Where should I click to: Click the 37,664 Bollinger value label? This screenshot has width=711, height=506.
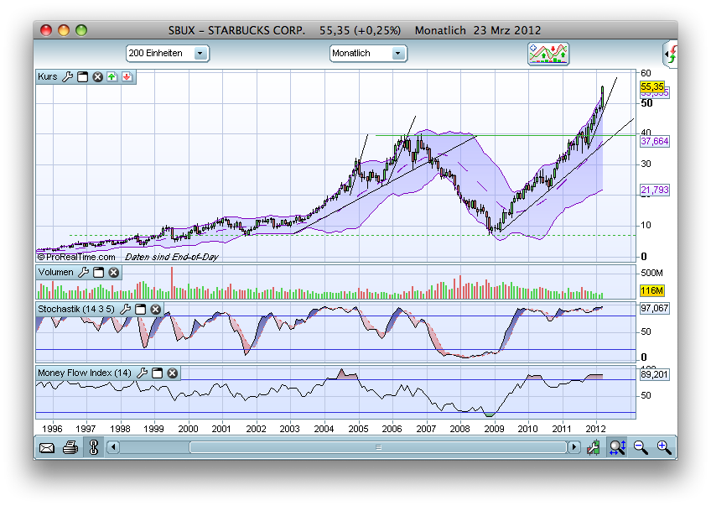coord(655,141)
